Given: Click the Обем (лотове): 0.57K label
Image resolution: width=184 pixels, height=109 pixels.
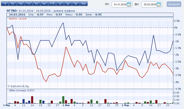Looking at the screenshot, I should point(22,90).
